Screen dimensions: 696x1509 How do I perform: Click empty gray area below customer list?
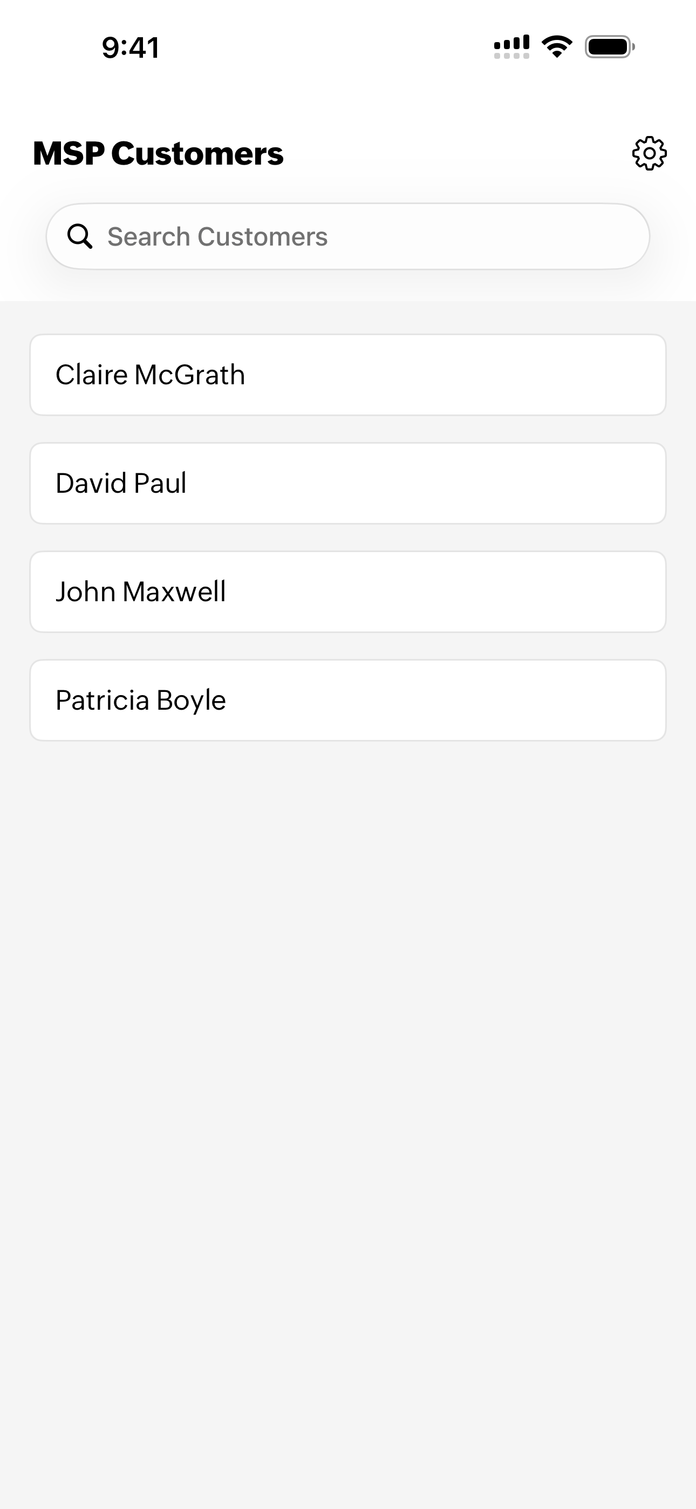(348, 1055)
